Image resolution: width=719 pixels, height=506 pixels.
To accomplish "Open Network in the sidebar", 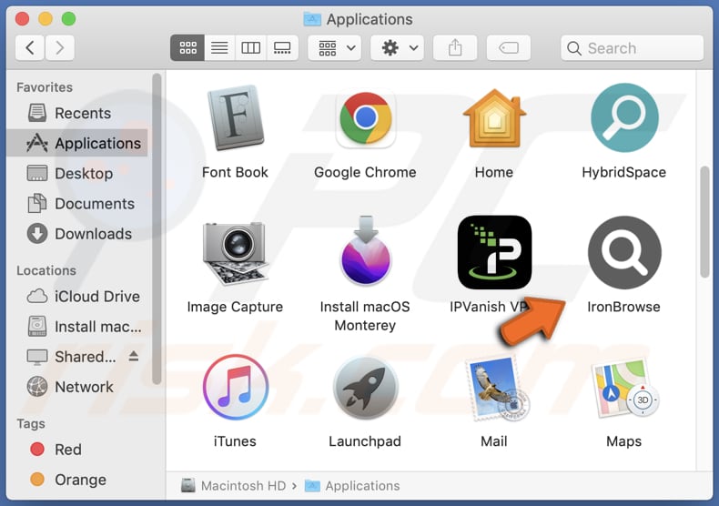I will (x=77, y=387).
